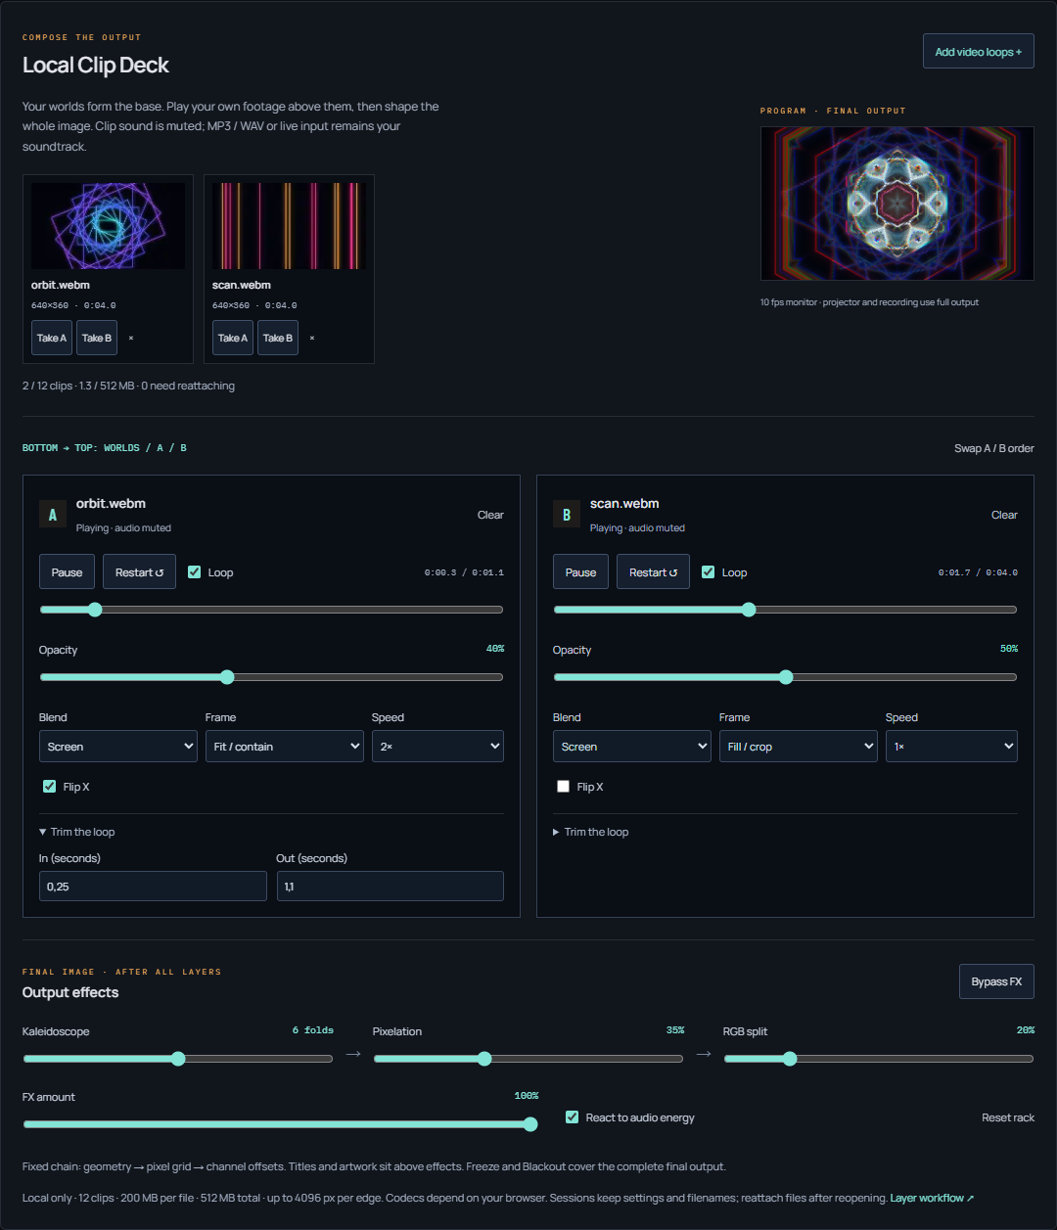This screenshot has width=1057, height=1230.
Task: Adjust Pixelation slider
Action: click(x=528, y=1059)
